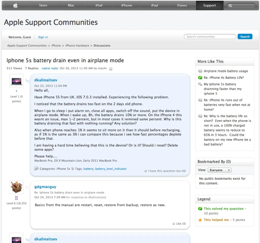This screenshot has width=260, height=243.
Task: Click thumbs-up icon beside 'I have this question too'
Action: [x=146, y=171]
